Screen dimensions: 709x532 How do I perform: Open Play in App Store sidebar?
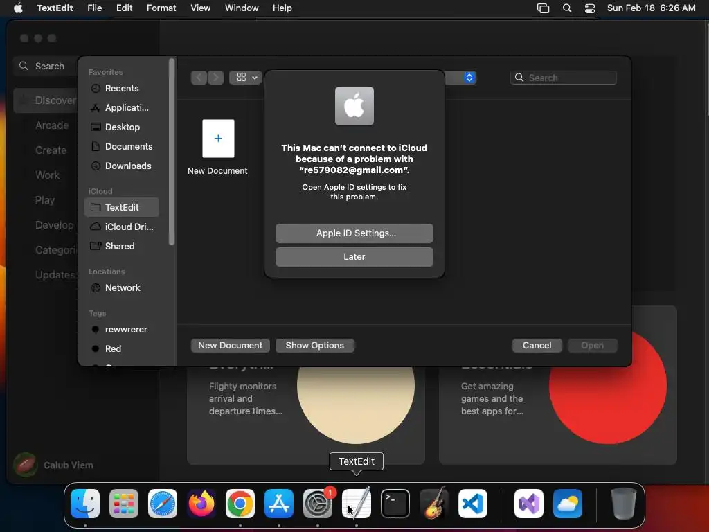click(x=45, y=200)
